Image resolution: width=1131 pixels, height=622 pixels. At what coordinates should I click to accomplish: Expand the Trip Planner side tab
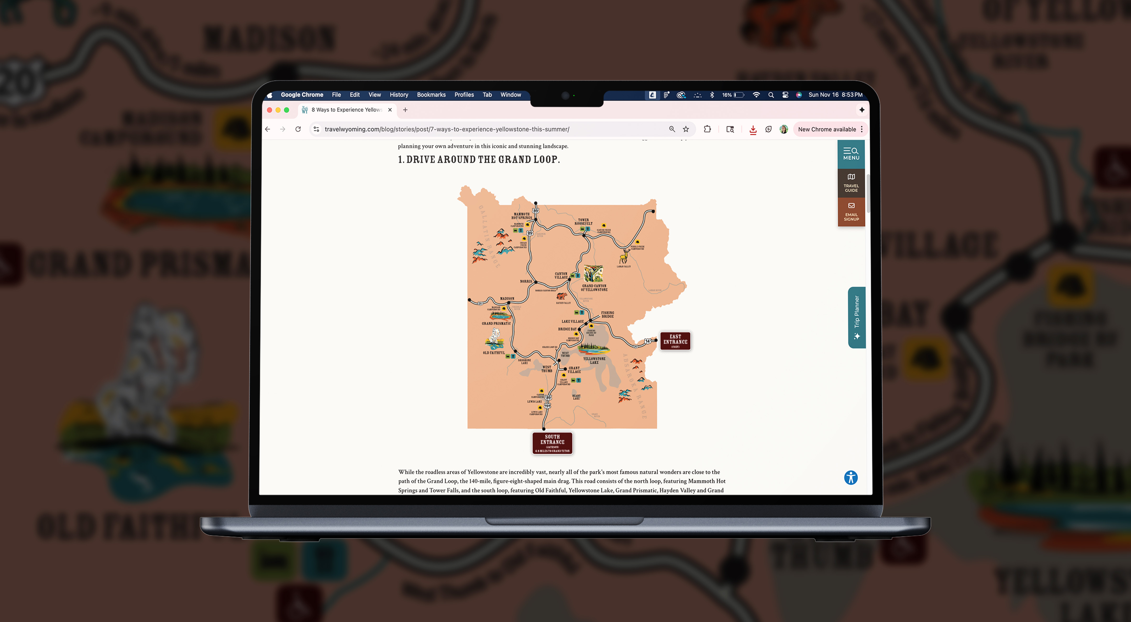pos(857,317)
